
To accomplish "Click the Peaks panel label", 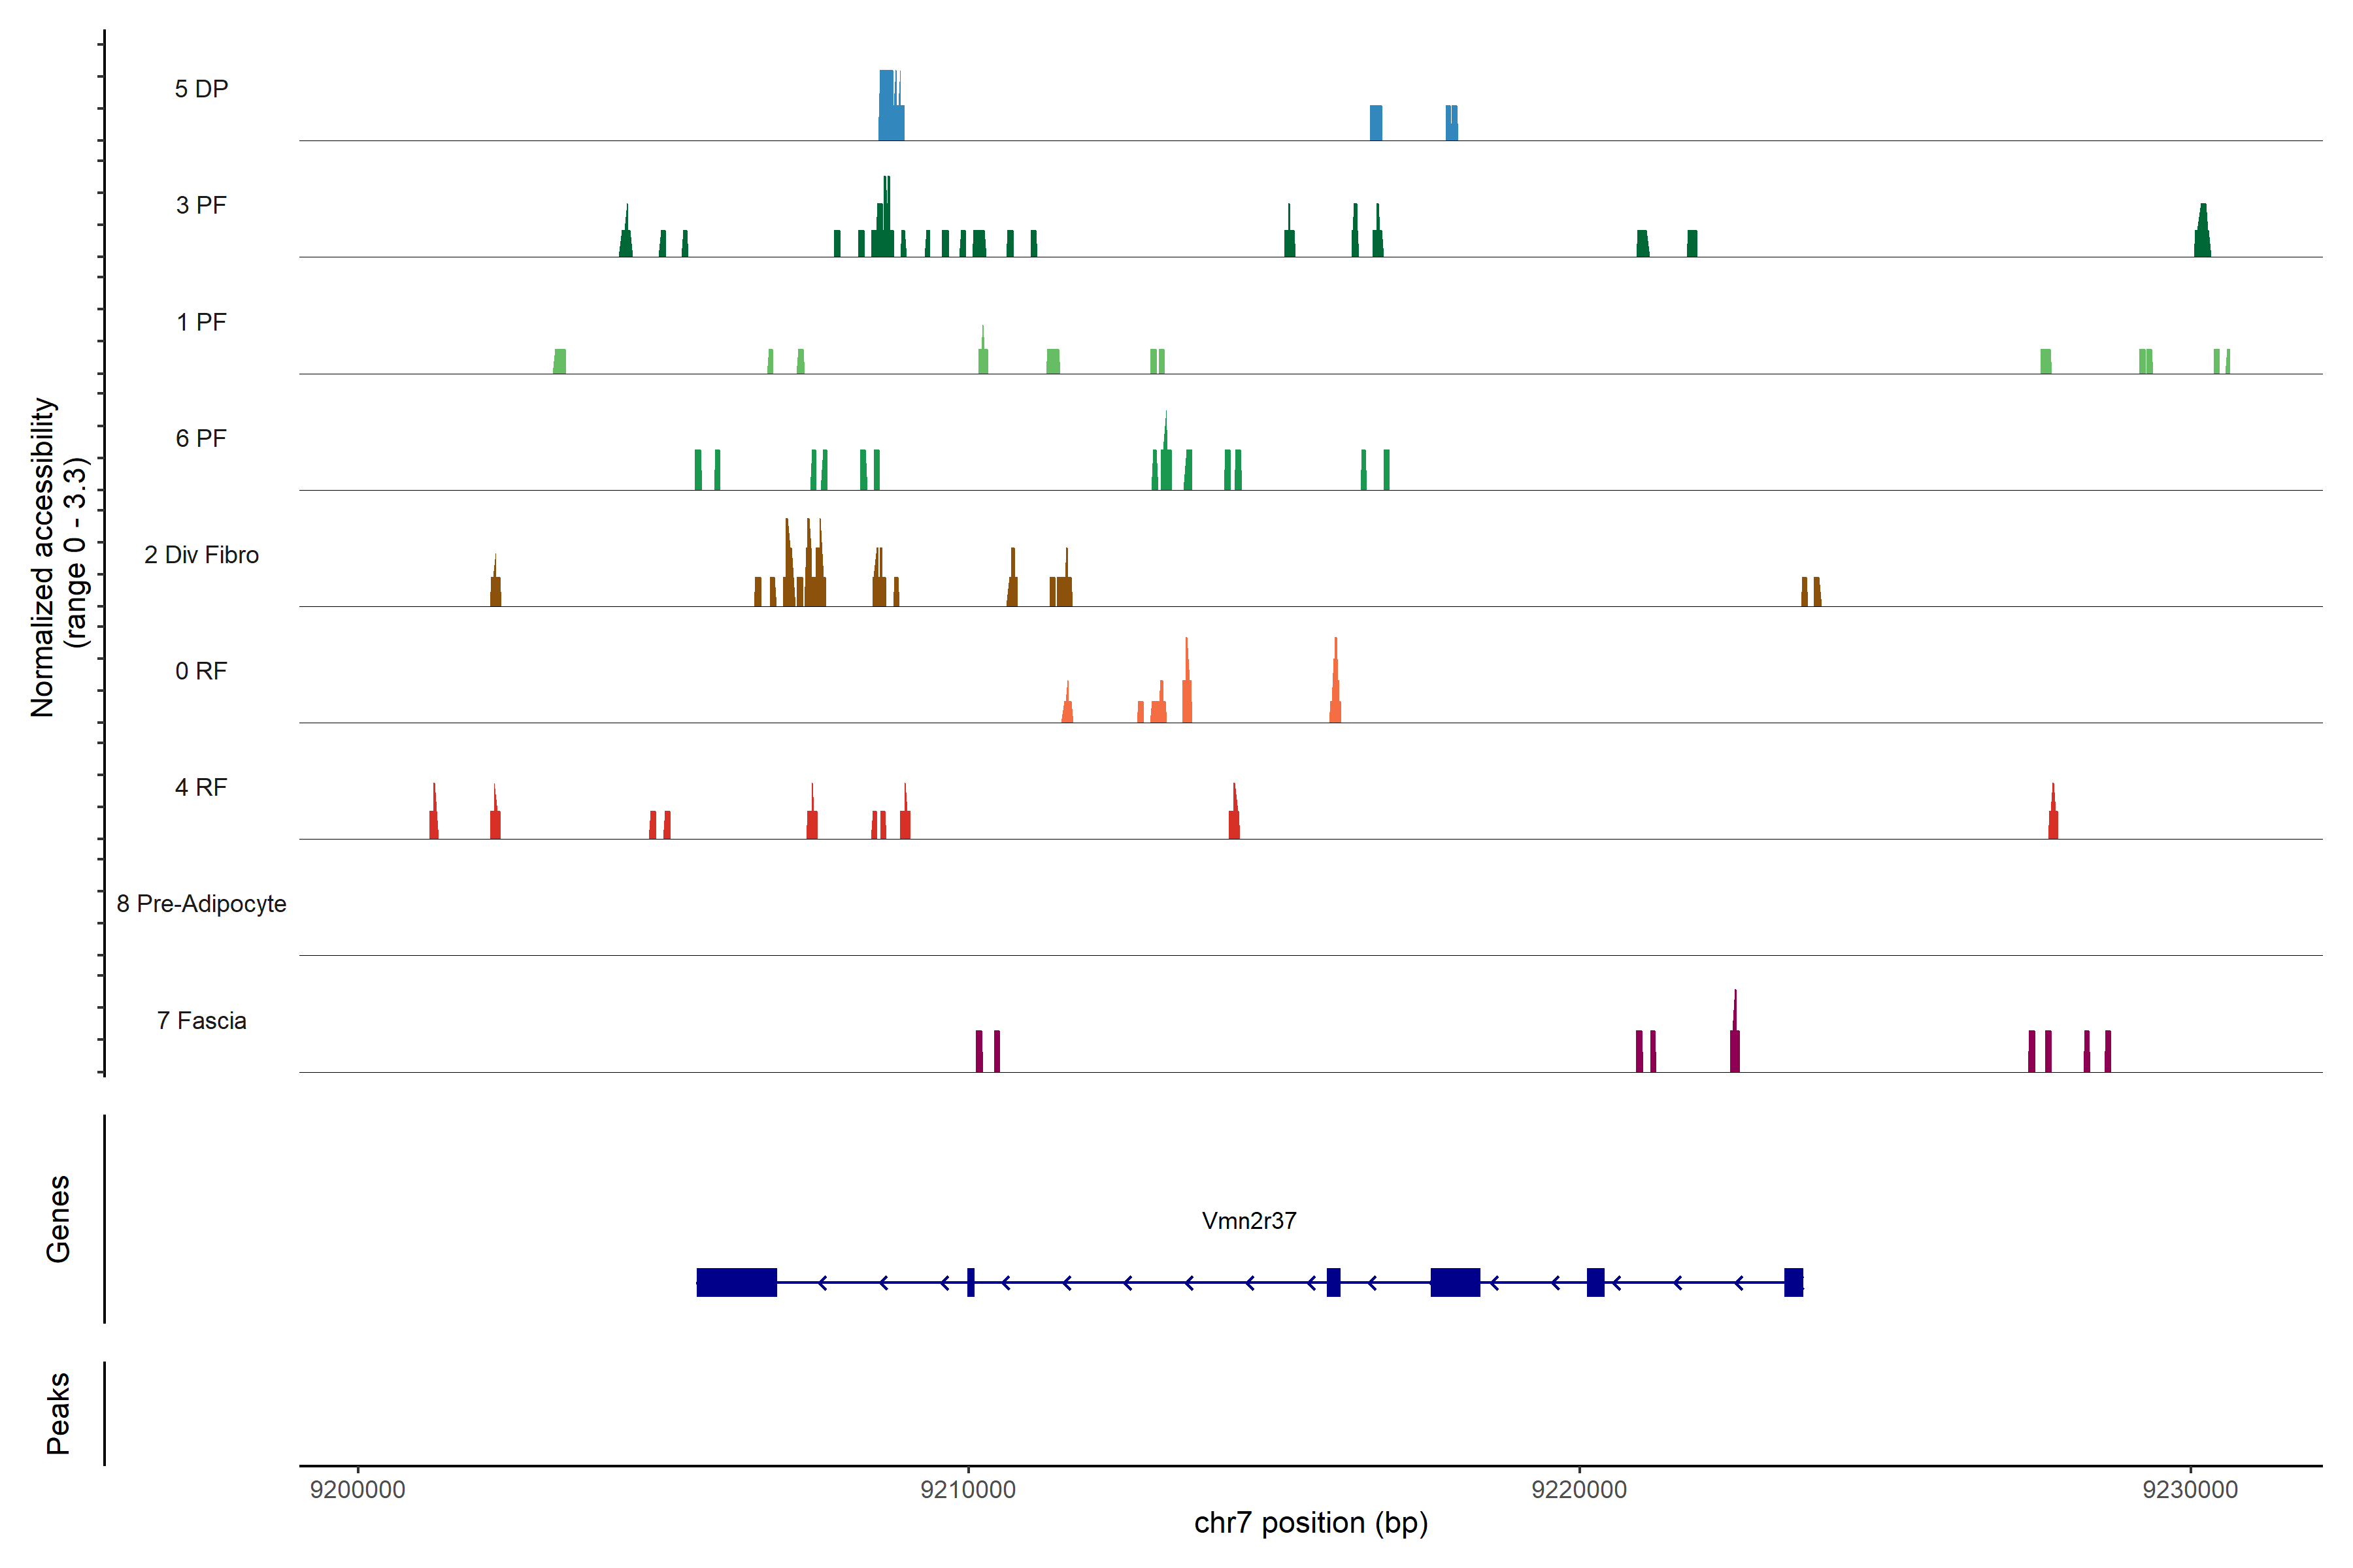I will tap(58, 1413).
